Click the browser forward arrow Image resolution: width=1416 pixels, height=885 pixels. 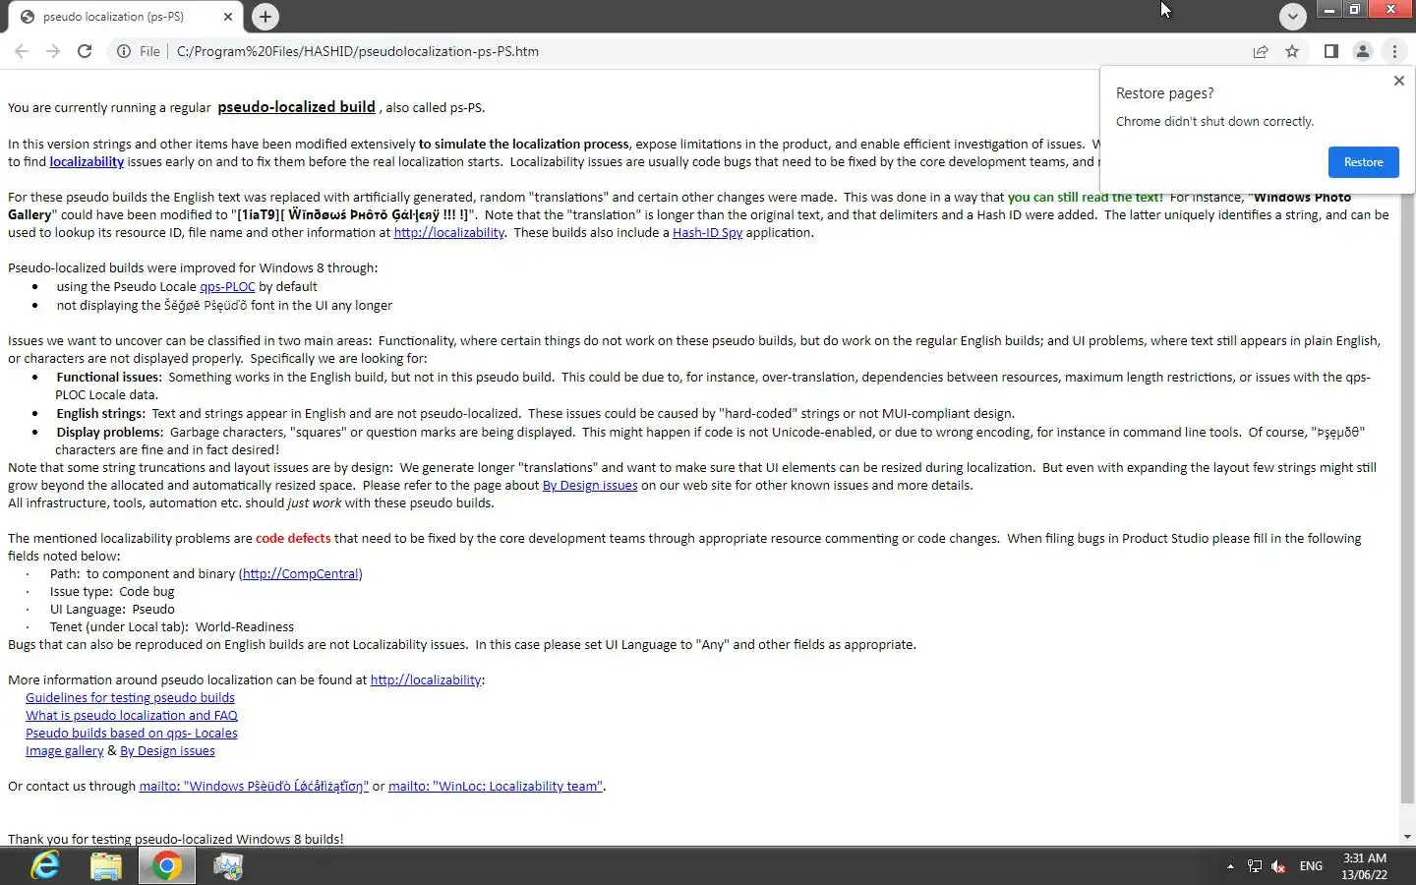(53, 51)
